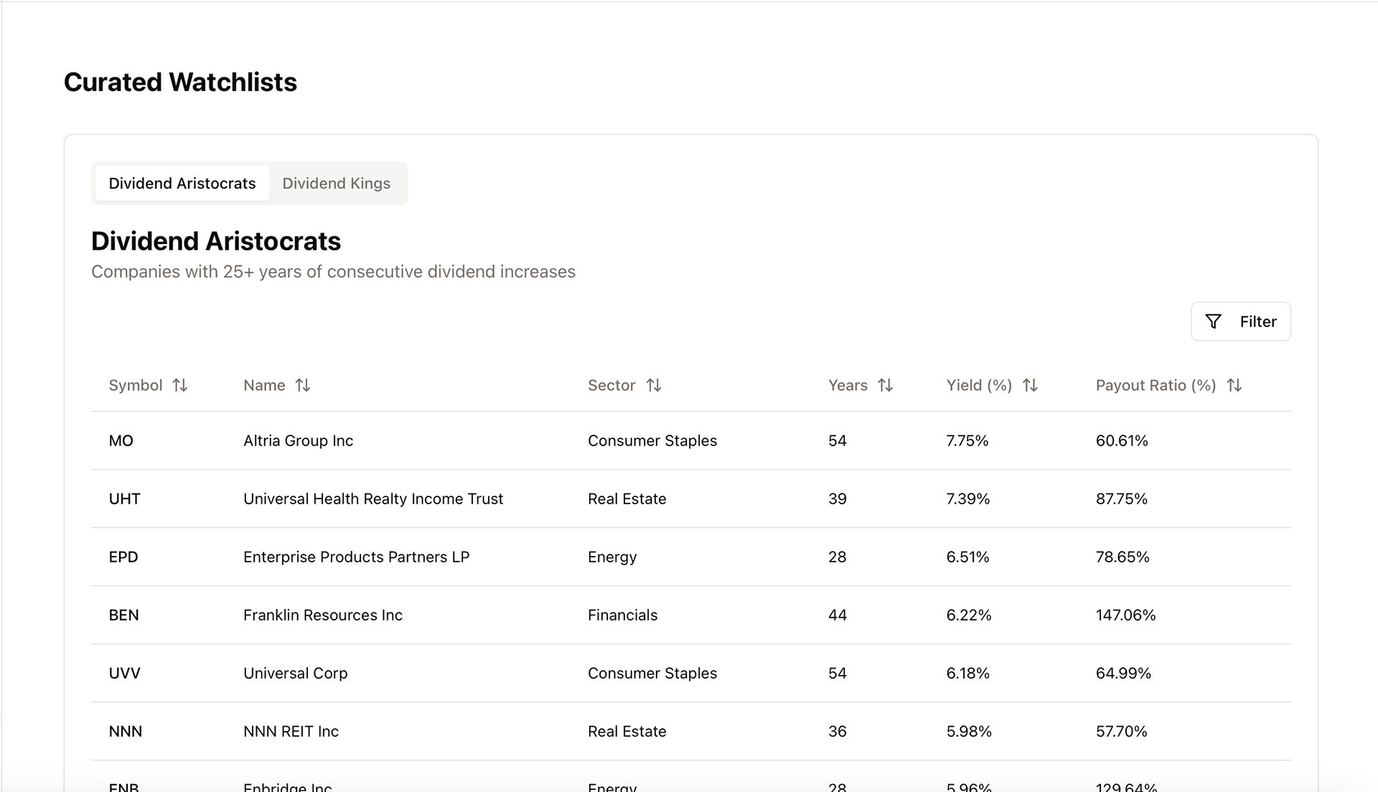Click the Symbol column header label

[136, 385]
